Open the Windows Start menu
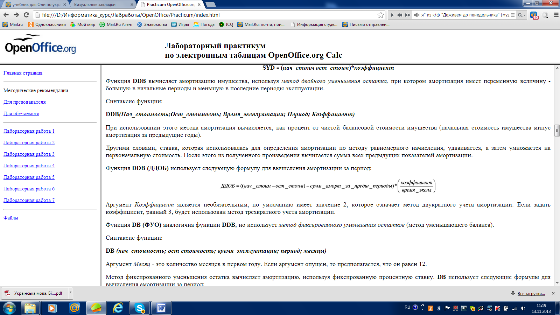This screenshot has height=315, width=560. (9, 308)
